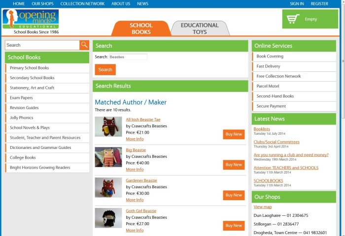Open COLLECTION NETWORK in top menu
This screenshot has width=345, height=236.
pos(82,4)
